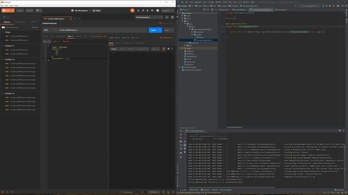Click the heart icon in Postman header
The height and width of the screenshot is (195, 348).
(152, 10)
